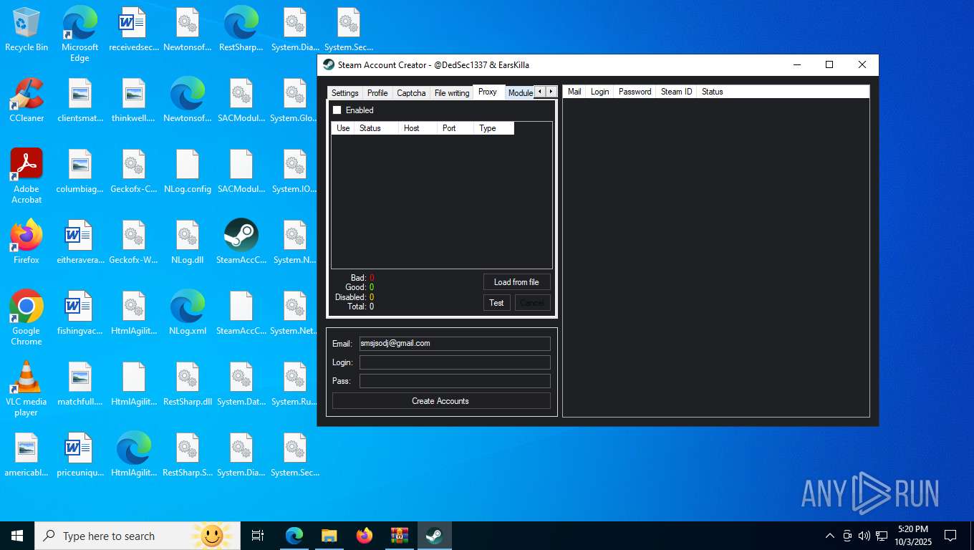Open Edge from the taskbar
The height and width of the screenshot is (550, 974).
[294, 536]
